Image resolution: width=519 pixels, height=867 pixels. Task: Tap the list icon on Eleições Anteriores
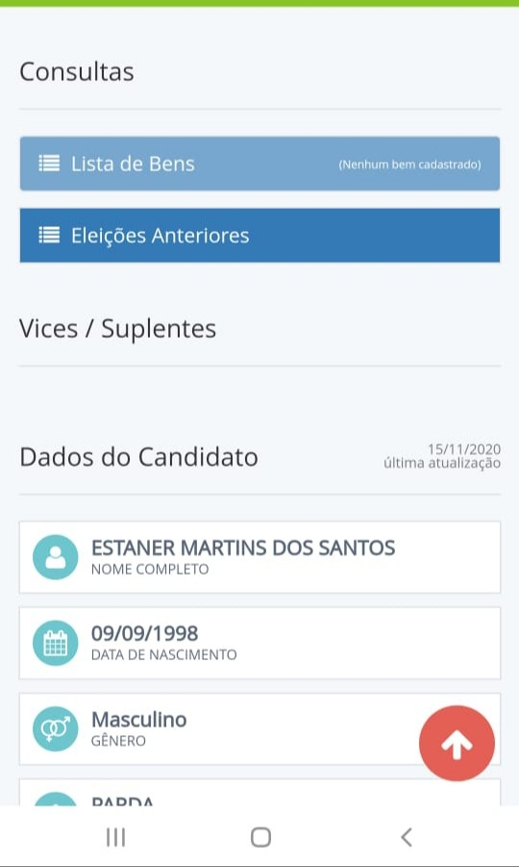(49, 235)
